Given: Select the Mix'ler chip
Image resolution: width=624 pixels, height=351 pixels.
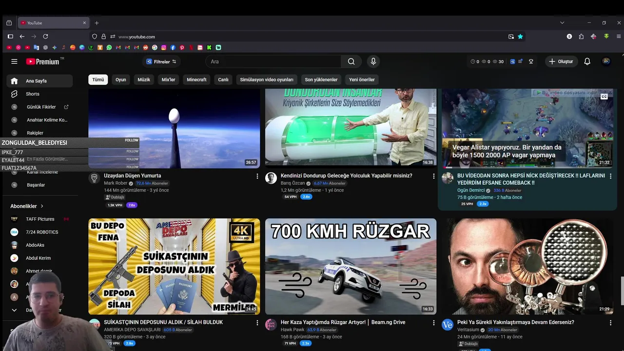Looking at the screenshot, I should 168,79.
